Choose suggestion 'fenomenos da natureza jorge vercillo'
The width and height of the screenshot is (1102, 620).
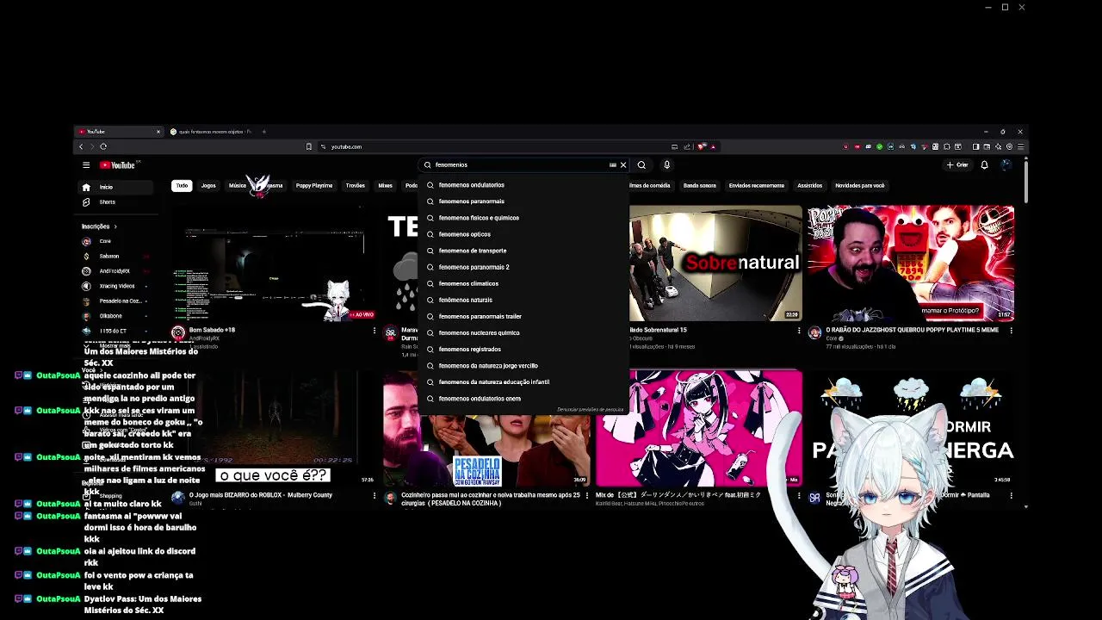click(525, 365)
